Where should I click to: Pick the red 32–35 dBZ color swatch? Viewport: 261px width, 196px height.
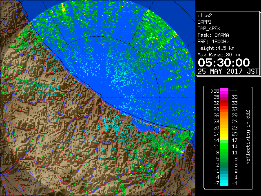(224, 103)
